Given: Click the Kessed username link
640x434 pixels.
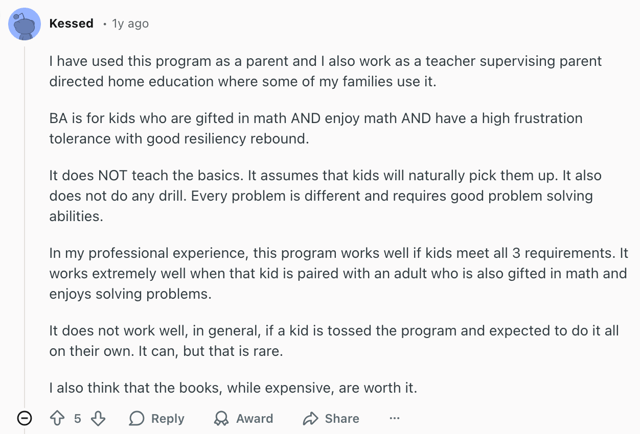Looking at the screenshot, I should (71, 23).
